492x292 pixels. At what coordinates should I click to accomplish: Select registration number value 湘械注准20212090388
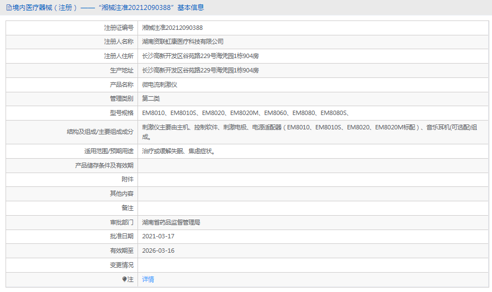[172, 28]
